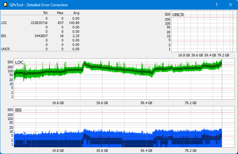The width and height of the screenshot is (238, 154).
Task: Click the LDC total value 222835716
Action: tap(39, 23)
